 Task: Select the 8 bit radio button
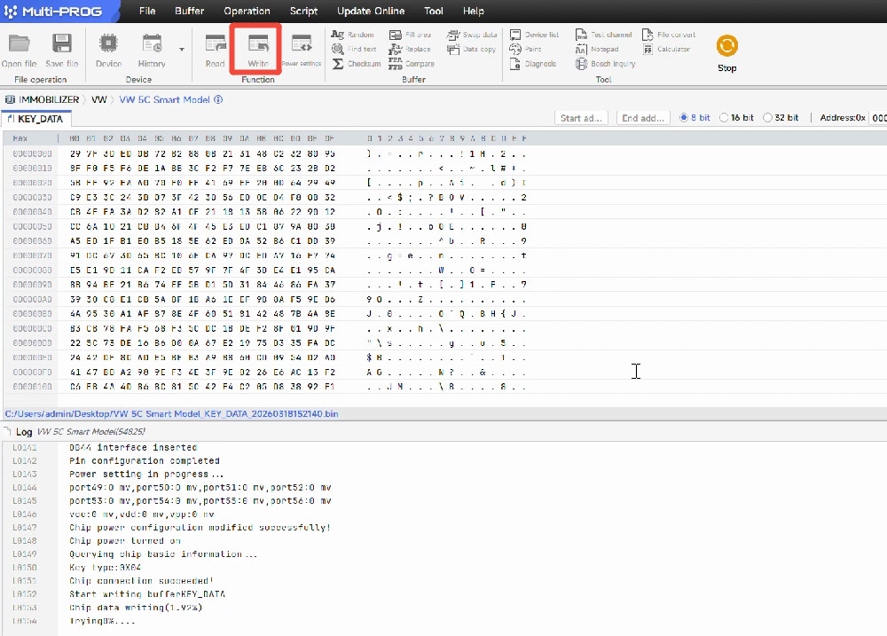coord(683,118)
